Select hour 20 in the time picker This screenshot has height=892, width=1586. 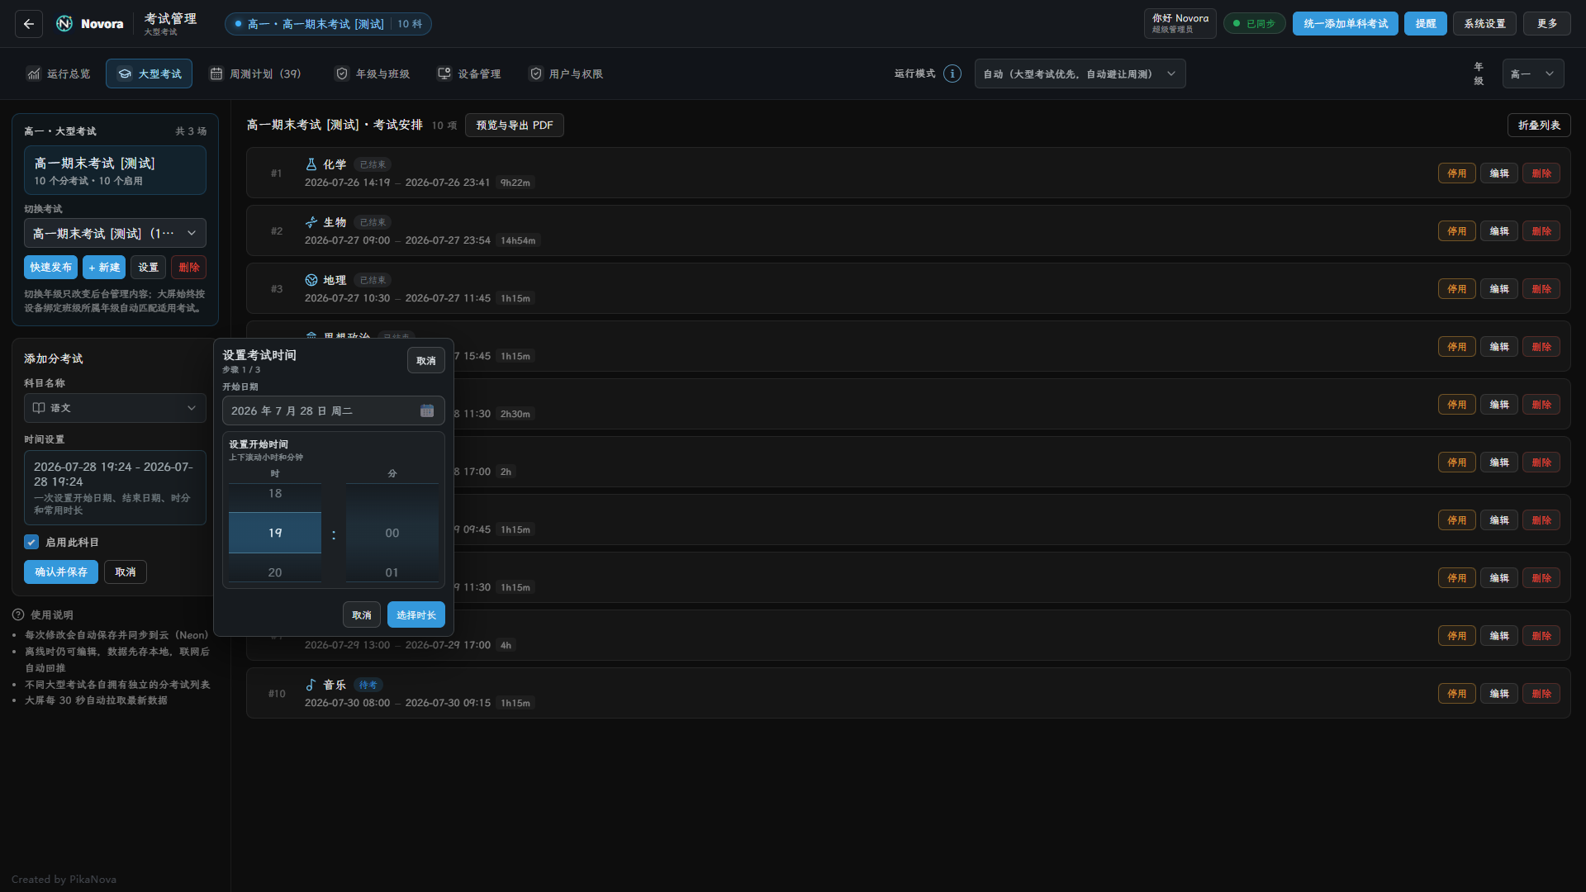(x=275, y=572)
